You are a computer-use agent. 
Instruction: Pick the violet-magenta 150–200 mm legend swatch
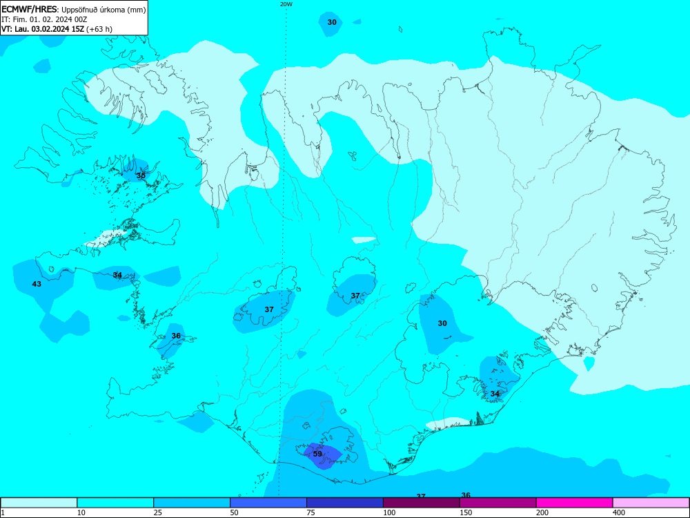coord(498,503)
